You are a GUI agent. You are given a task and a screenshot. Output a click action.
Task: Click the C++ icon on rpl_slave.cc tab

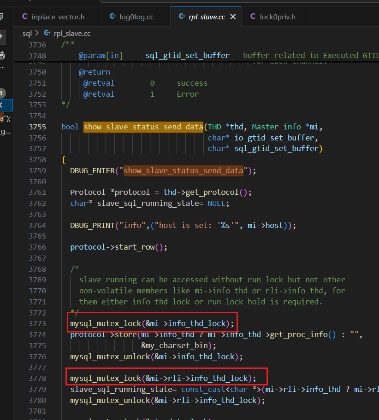point(182,17)
